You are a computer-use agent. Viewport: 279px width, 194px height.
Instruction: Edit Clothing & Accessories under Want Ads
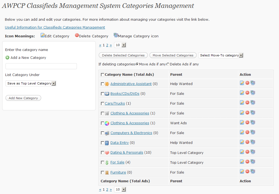(x=242, y=122)
